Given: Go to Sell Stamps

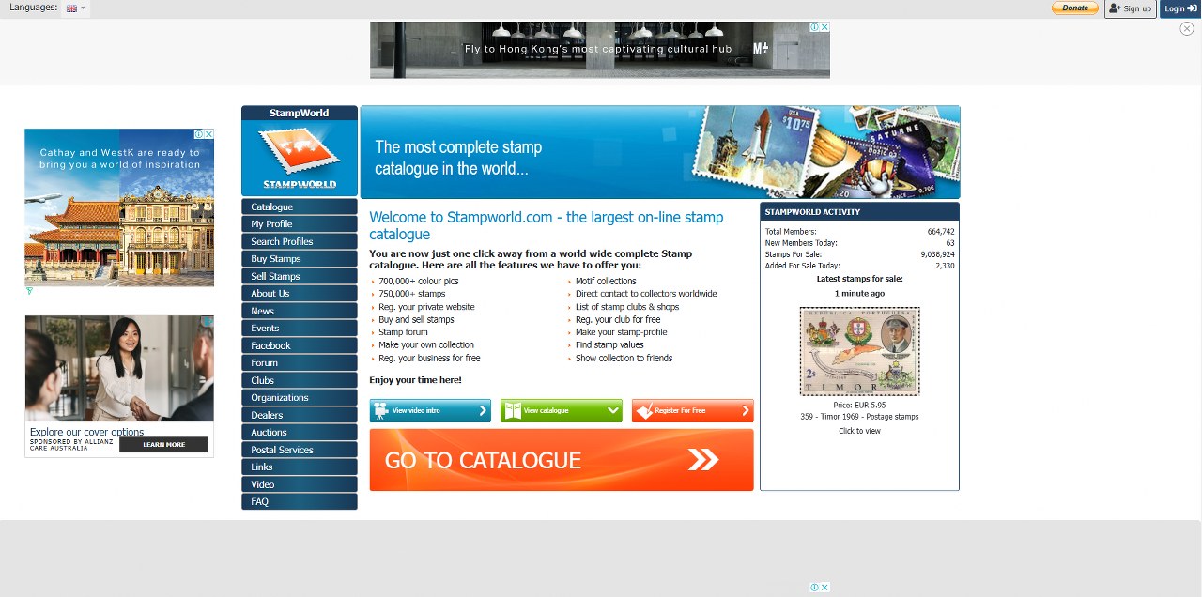Looking at the screenshot, I should click(300, 276).
